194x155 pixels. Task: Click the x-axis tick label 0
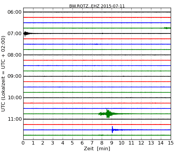point(23,143)
